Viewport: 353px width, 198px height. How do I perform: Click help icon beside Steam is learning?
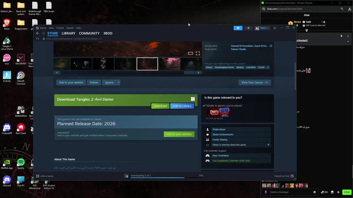tap(268, 145)
